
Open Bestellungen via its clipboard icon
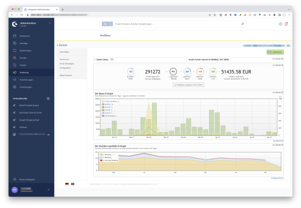click(15, 50)
